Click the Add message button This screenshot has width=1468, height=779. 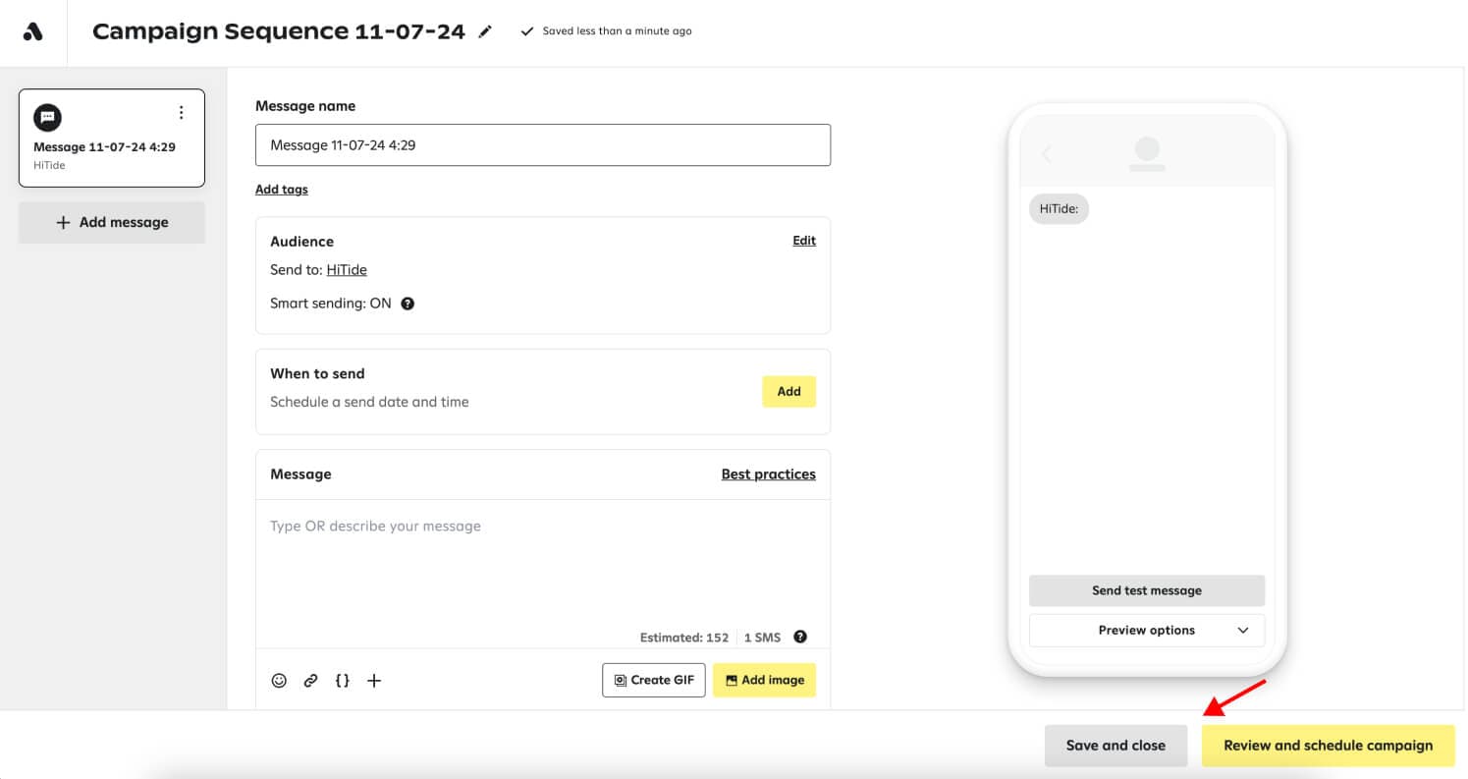pos(111,222)
